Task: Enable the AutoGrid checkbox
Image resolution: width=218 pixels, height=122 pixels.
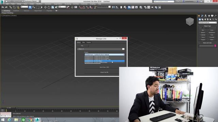Action: pos(203,28)
